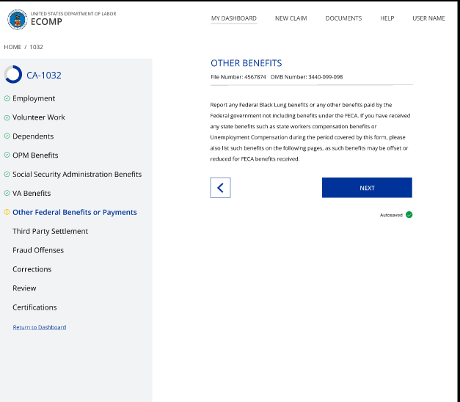Select the Fraud Offenses section

click(x=38, y=250)
